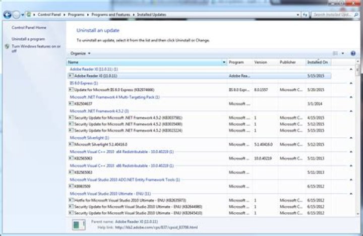The width and height of the screenshot is (363, 236).
Task: Click the details pane update icon
Action: pos(79,224)
